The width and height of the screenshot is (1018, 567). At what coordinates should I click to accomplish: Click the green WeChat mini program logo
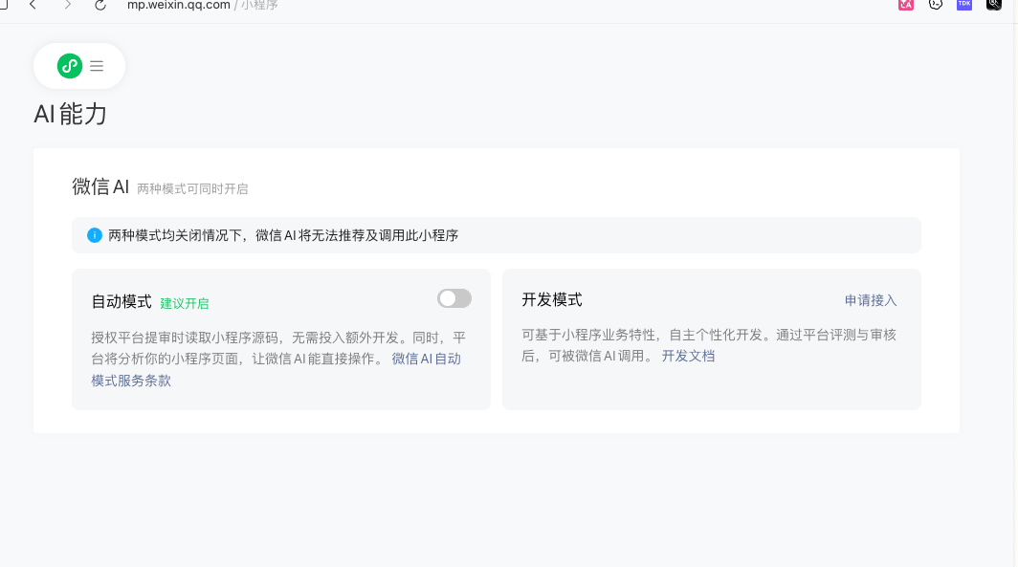pyautogui.click(x=70, y=66)
